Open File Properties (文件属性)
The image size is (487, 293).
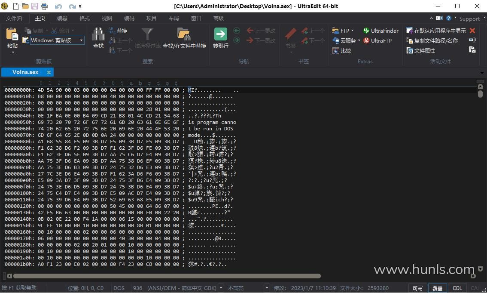point(421,50)
